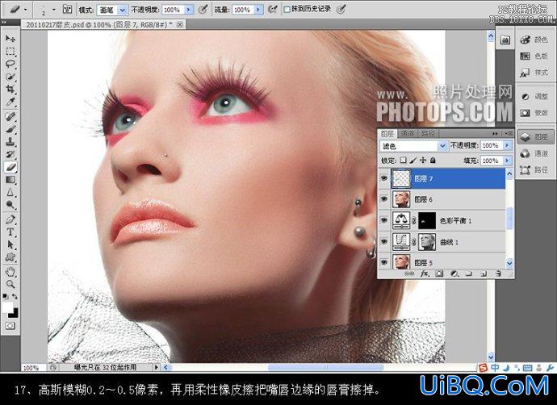Select 图层 tab in Layers panel

(x=387, y=133)
